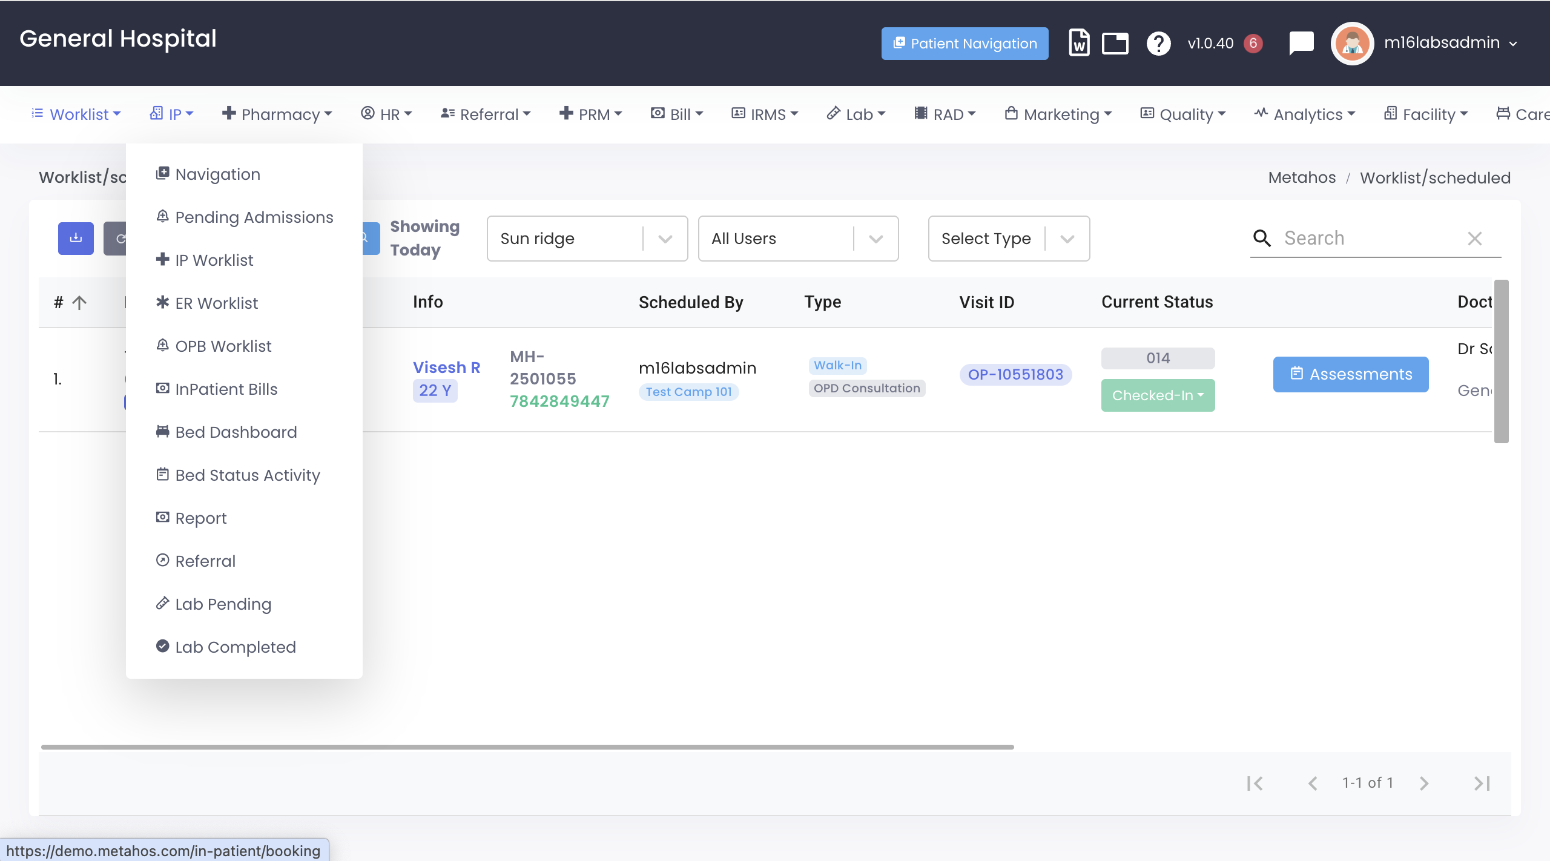Open the All Users dropdown
The height and width of the screenshot is (861, 1550).
tap(876, 239)
